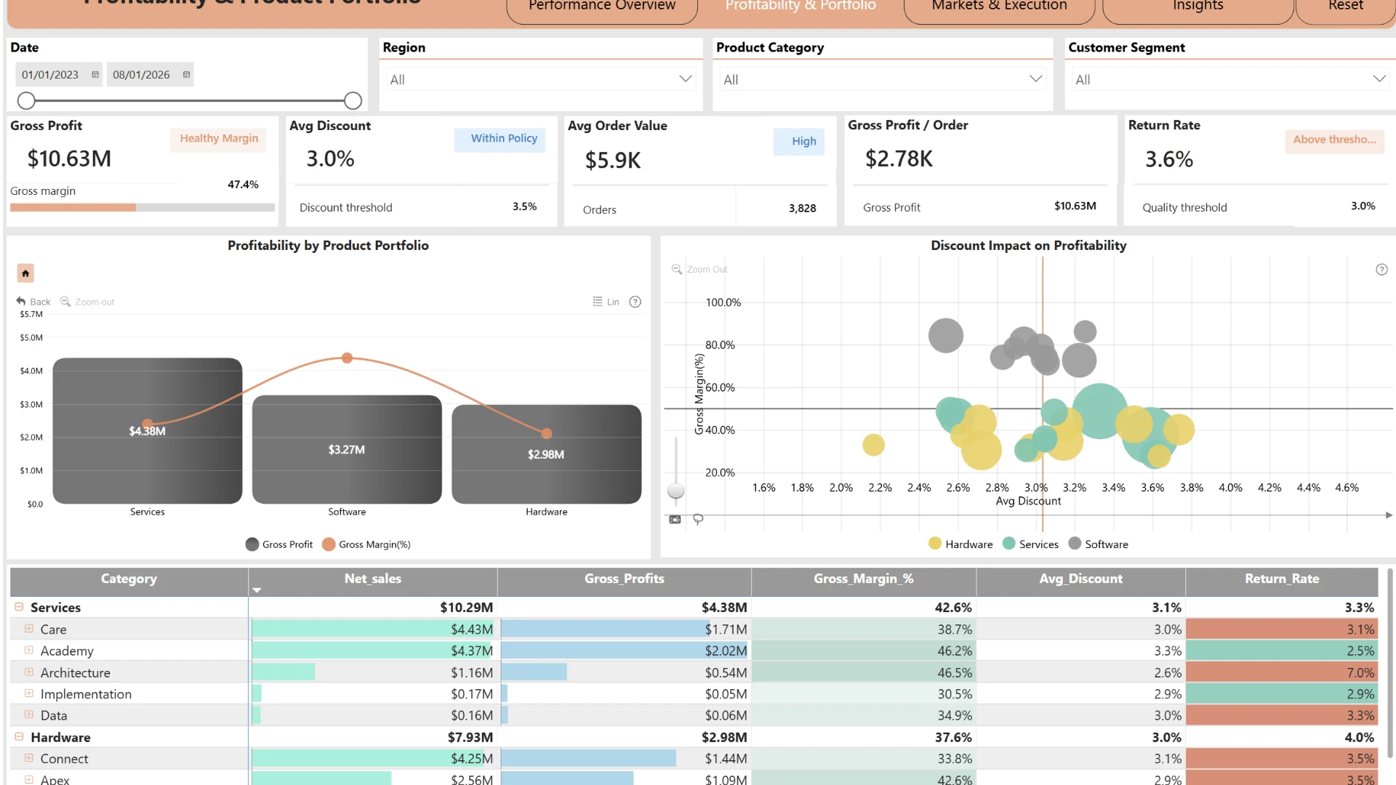The image size is (1396, 785).
Task: Collapse the Services category group
Action: [x=19, y=607]
